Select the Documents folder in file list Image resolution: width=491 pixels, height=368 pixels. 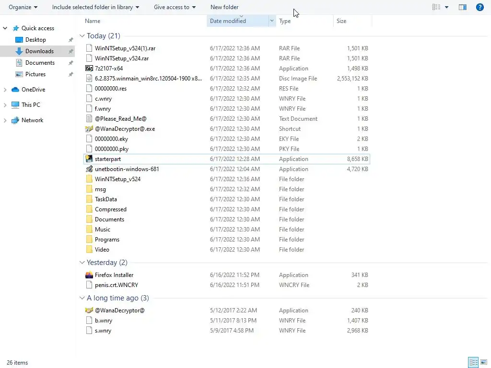(110, 219)
